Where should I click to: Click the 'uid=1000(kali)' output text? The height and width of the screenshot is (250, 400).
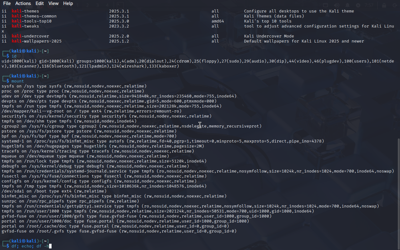tap(19, 61)
